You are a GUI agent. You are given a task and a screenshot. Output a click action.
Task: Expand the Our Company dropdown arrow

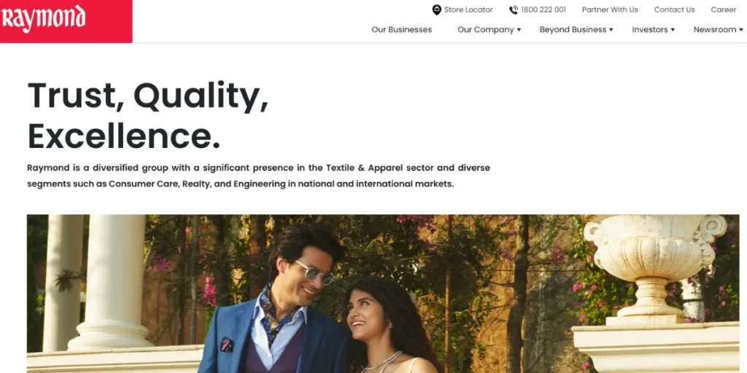click(519, 30)
